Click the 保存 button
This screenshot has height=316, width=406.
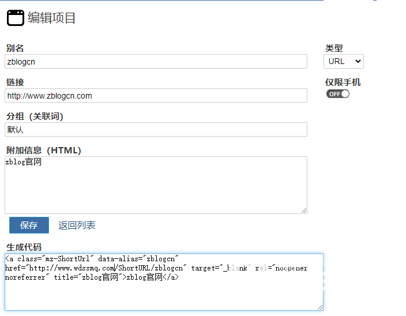pyautogui.click(x=29, y=225)
